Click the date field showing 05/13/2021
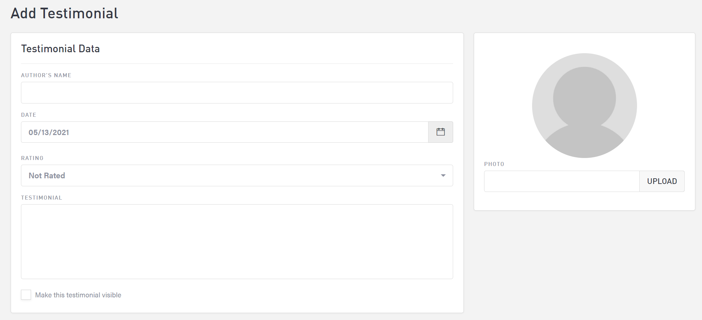 point(224,132)
